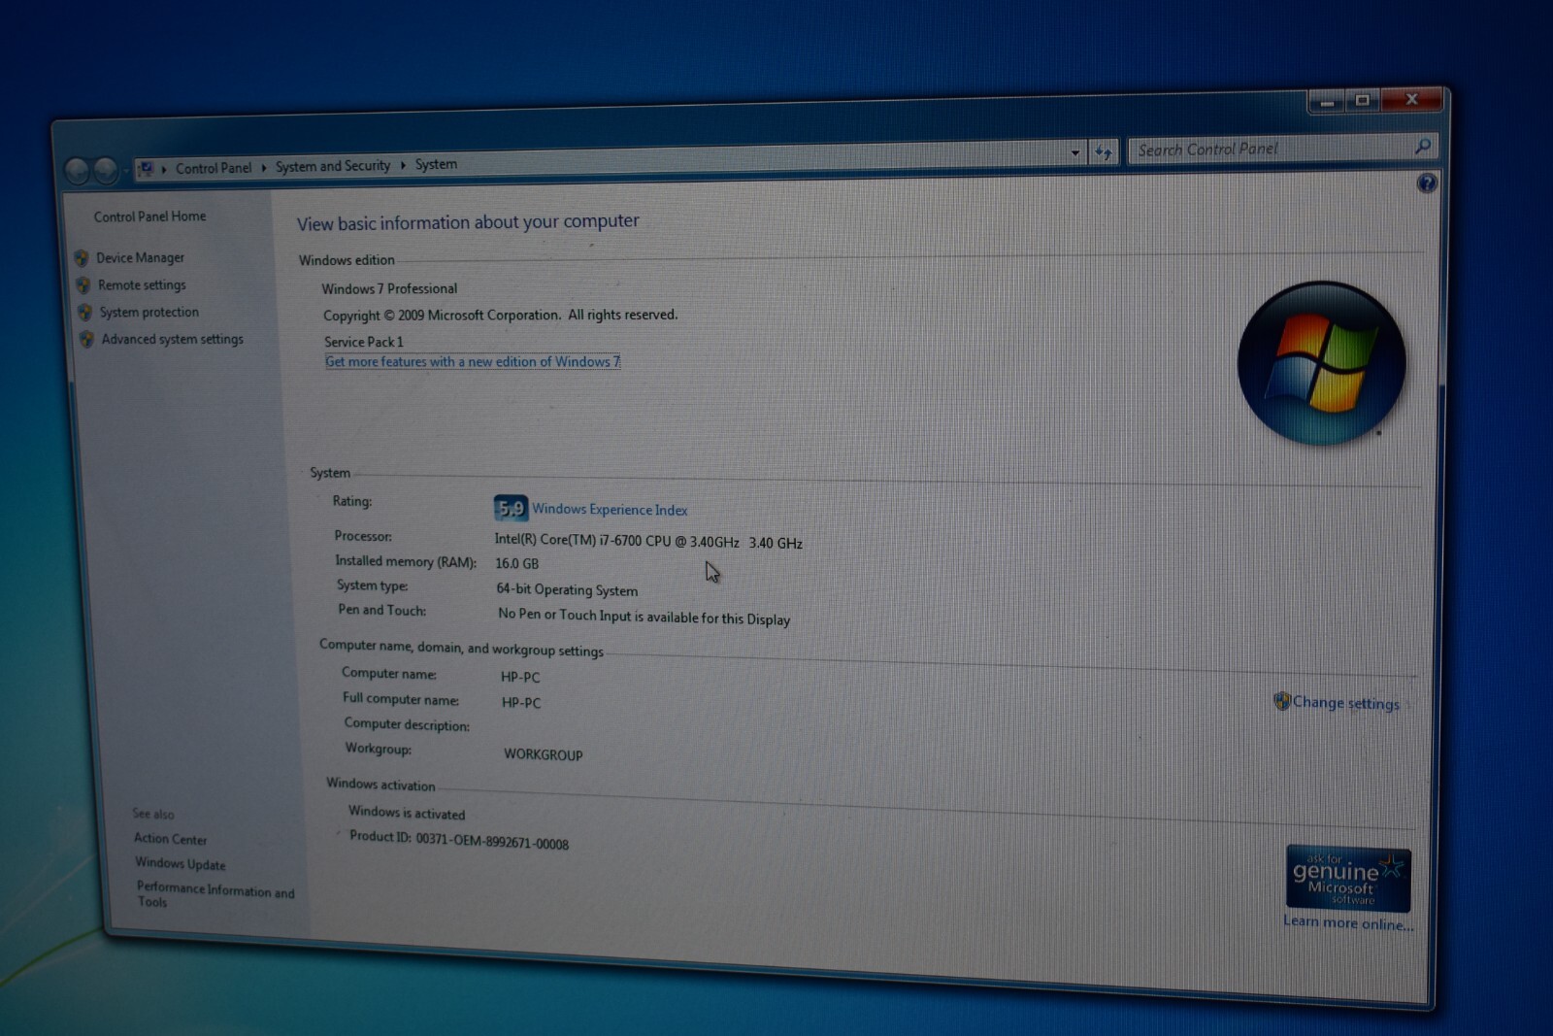The height and width of the screenshot is (1036, 1553).
Task: Open Windows Update link
Action: [x=181, y=863]
